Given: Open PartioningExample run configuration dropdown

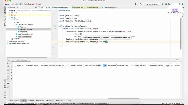Looking at the screenshot, I should pyautogui.click(x=152, y=4).
